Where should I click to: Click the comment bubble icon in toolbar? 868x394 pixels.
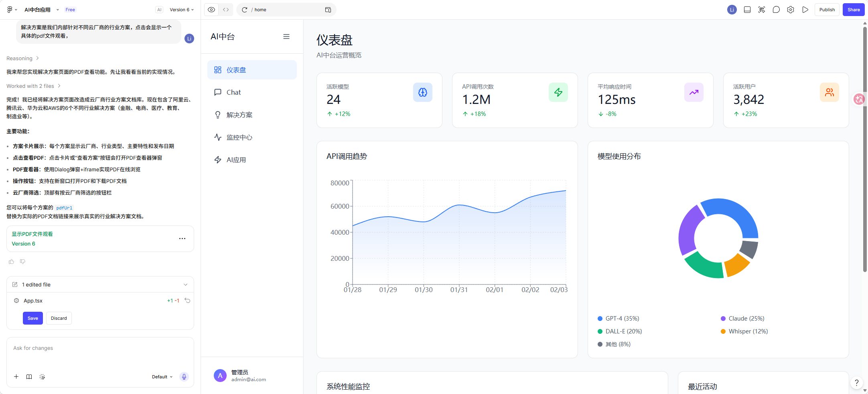pos(776,10)
